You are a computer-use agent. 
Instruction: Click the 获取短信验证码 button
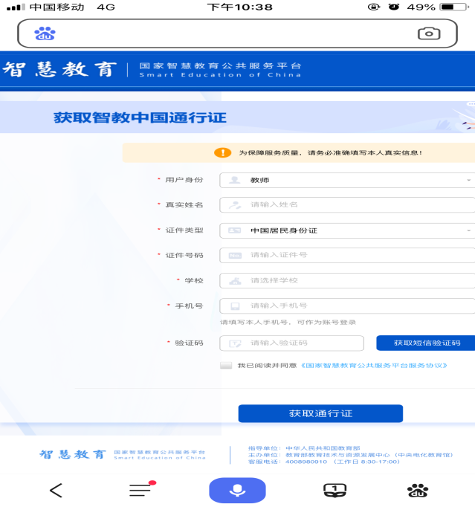(x=426, y=343)
